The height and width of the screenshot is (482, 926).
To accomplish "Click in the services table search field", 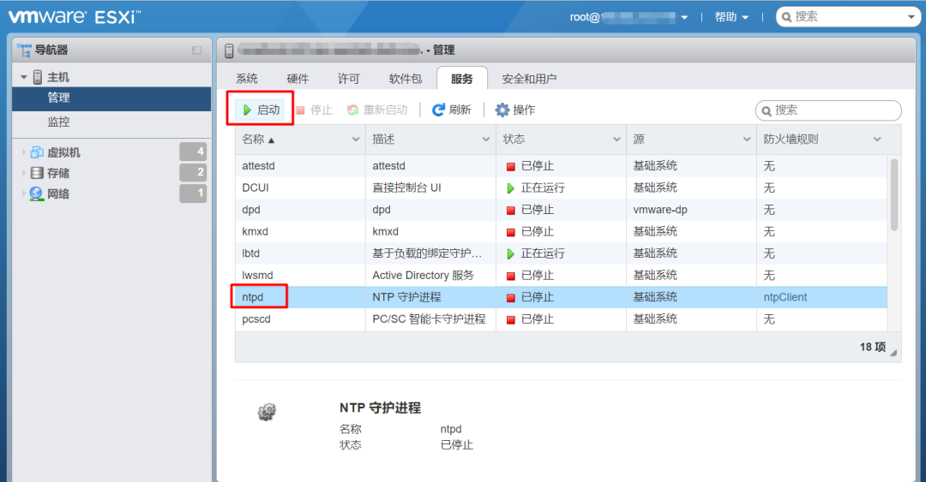I will [x=828, y=110].
